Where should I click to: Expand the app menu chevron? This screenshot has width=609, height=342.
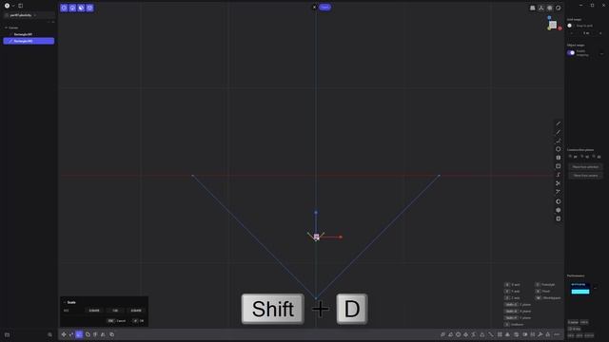tap(12, 6)
